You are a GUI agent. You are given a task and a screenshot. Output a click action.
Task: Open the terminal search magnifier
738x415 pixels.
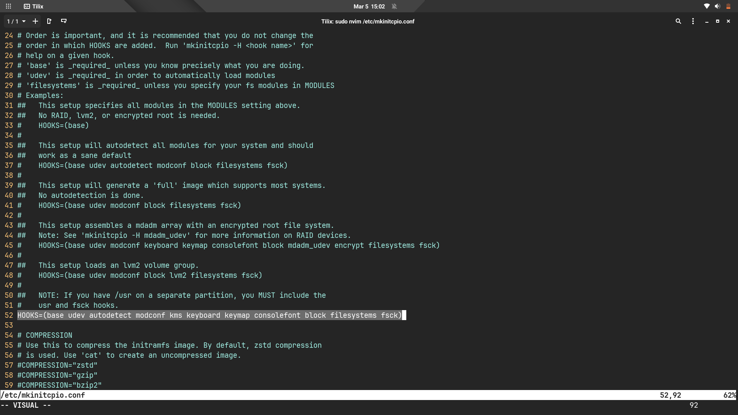[678, 22]
